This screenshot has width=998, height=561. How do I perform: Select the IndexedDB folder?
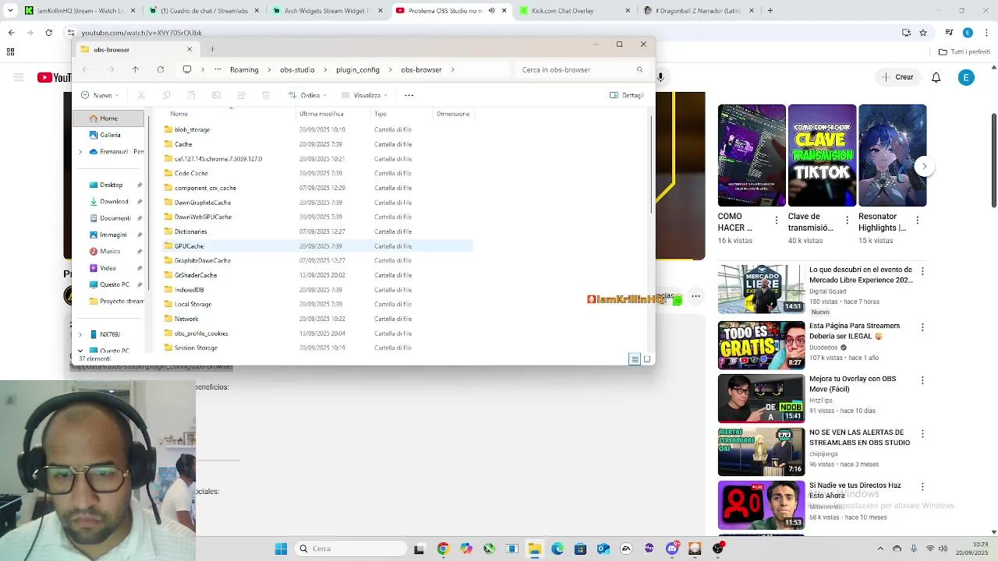(x=189, y=290)
